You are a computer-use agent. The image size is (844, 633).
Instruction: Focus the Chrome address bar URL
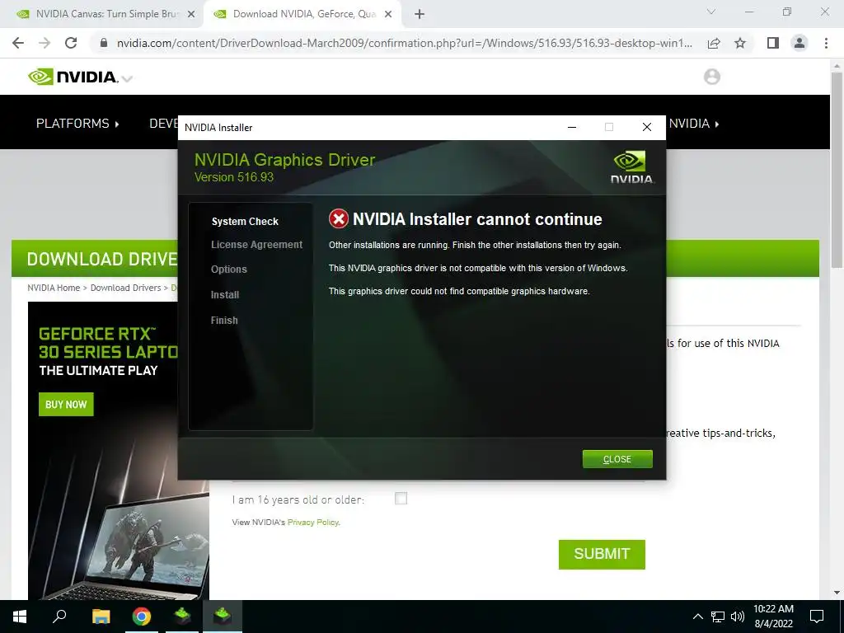click(404, 43)
